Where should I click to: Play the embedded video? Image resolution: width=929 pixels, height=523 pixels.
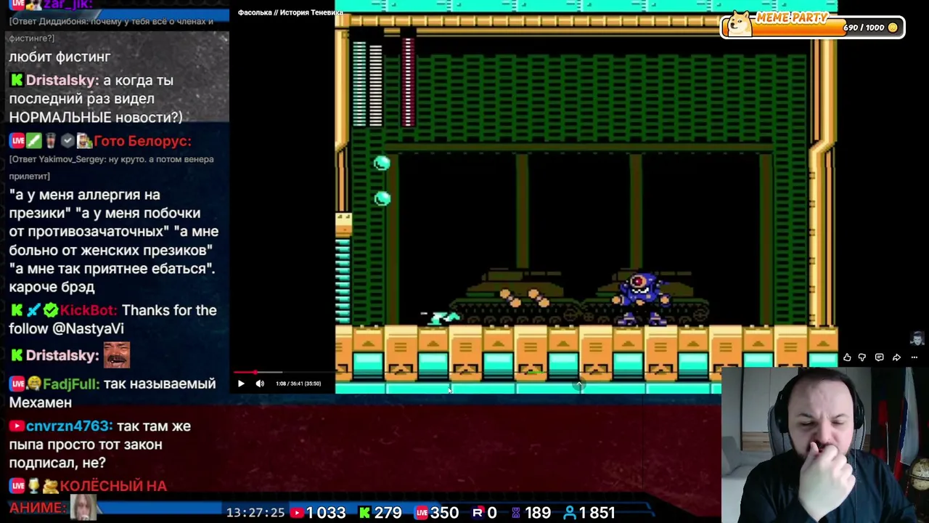point(241,384)
